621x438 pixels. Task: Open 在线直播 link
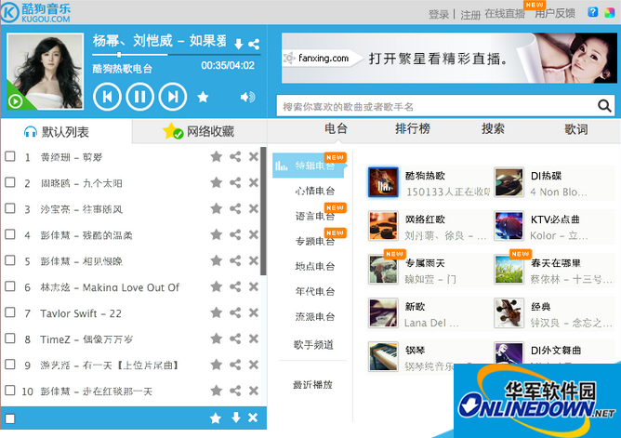(x=505, y=13)
